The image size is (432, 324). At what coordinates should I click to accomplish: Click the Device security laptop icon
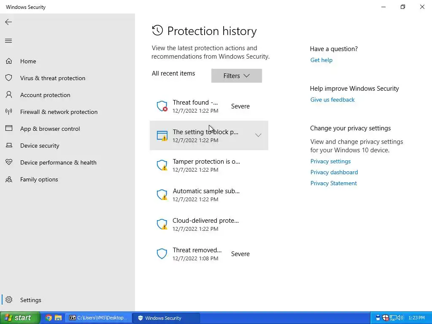click(9, 145)
